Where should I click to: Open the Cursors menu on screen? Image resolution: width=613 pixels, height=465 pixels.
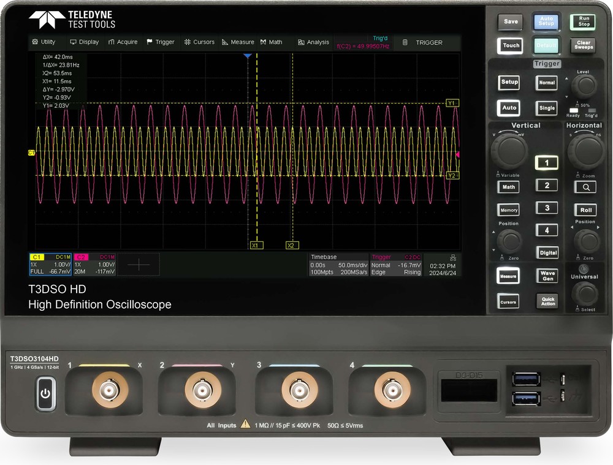(x=199, y=42)
